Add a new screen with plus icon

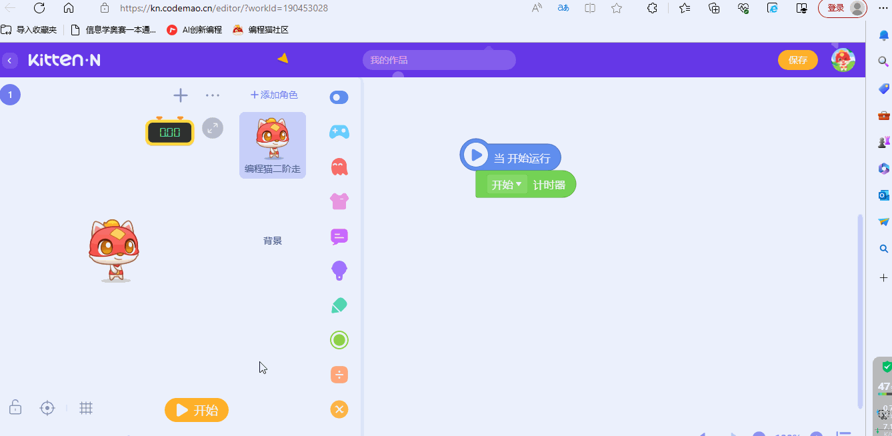181,95
